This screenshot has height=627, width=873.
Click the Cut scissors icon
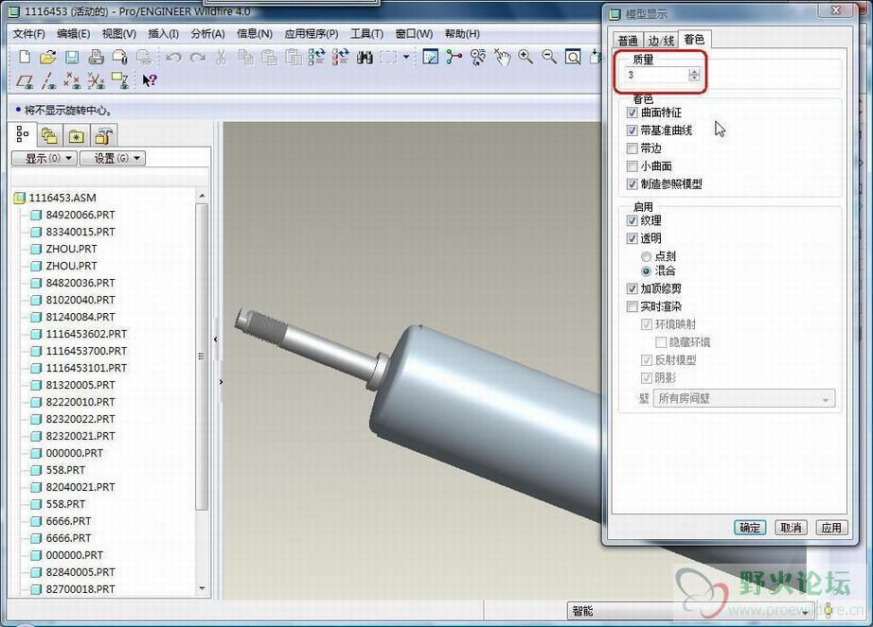pos(221,57)
